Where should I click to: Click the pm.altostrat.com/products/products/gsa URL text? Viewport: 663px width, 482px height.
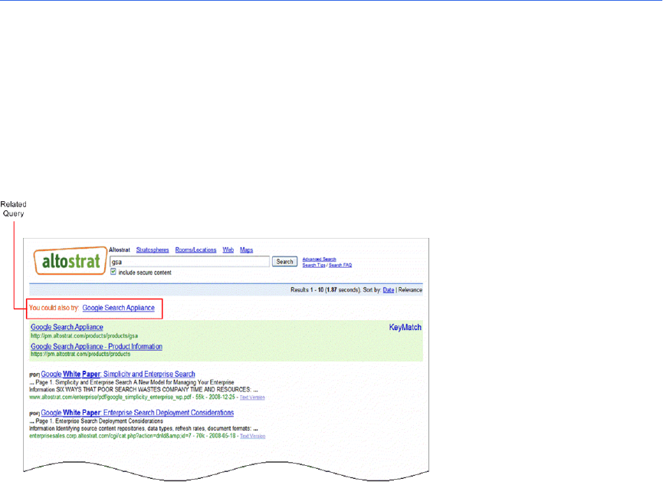[84, 336]
